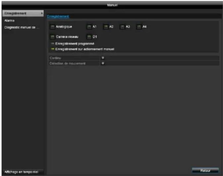Click the Retour button
Viewport: 223px width, 176px height.
tap(205, 170)
